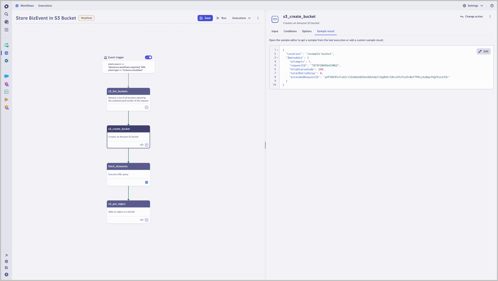Toggle the Event trigger switch off
The width and height of the screenshot is (498, 281).
point(148,57)
